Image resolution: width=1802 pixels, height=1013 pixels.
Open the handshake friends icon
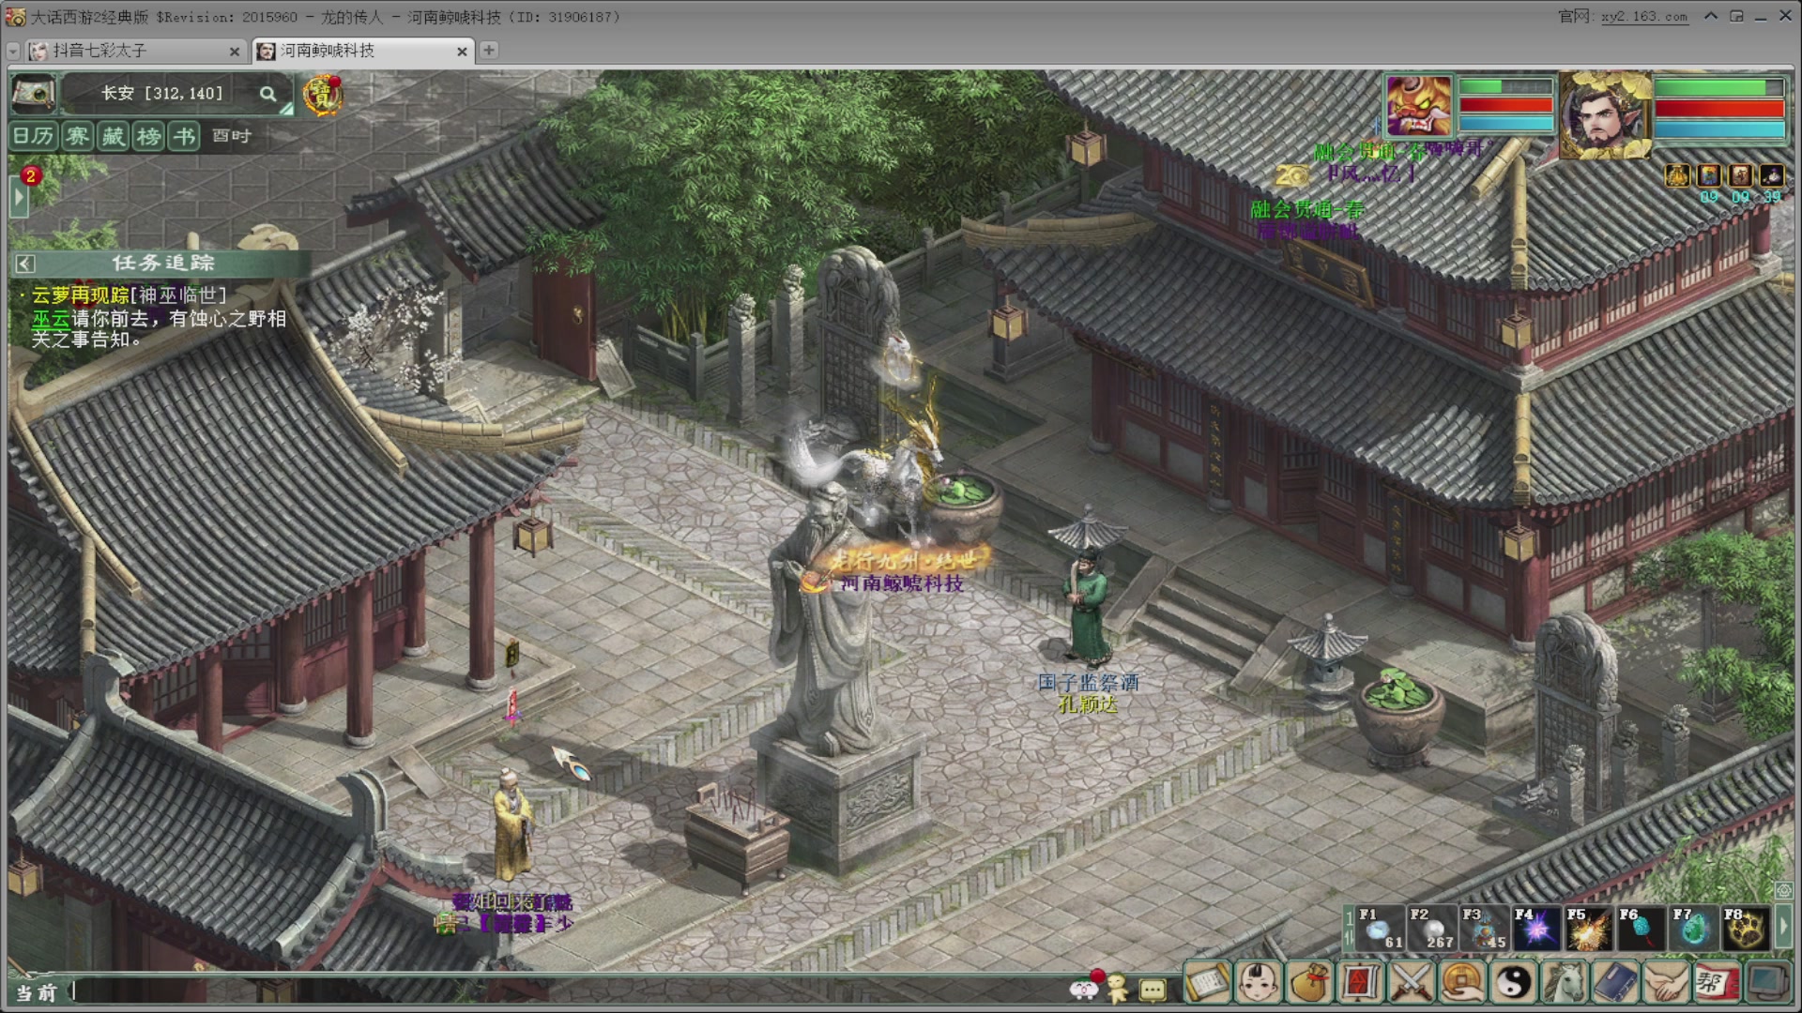[x=1666, y=983]
